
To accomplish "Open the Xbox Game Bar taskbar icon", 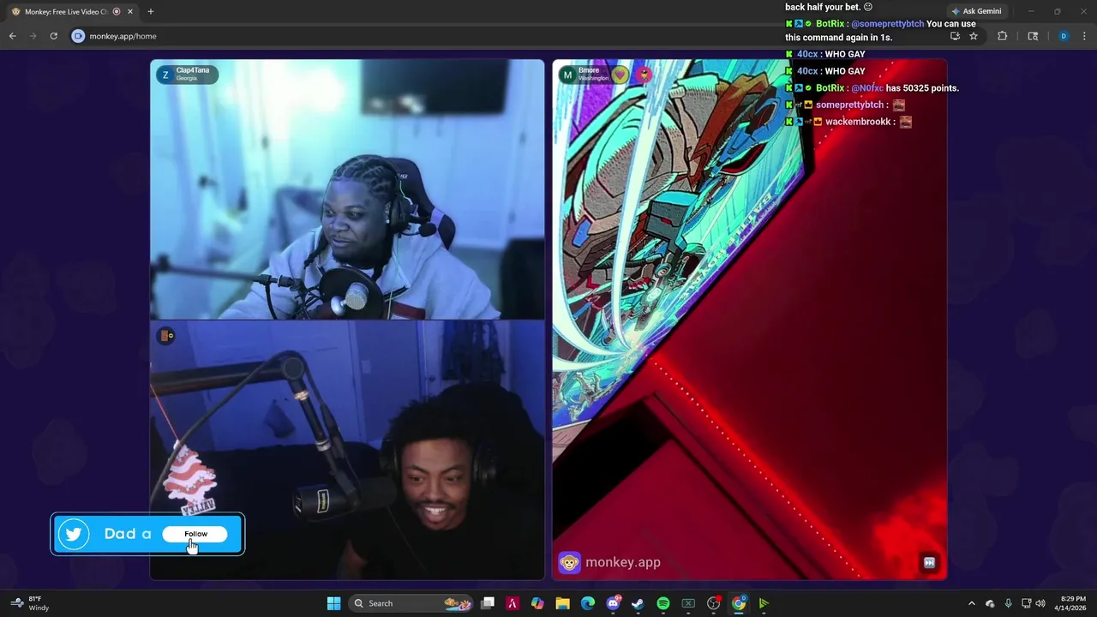I will point(688,603).
